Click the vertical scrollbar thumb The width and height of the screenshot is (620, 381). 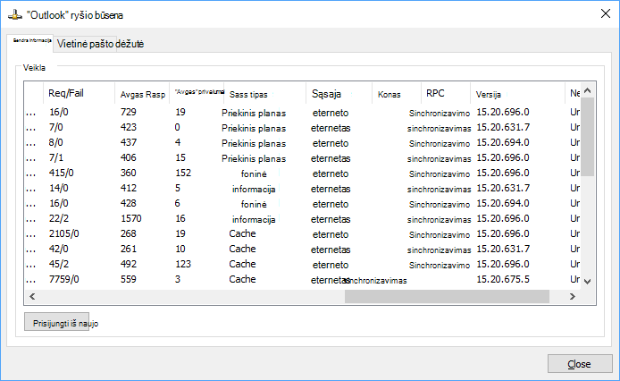click(x=587, y=137)
